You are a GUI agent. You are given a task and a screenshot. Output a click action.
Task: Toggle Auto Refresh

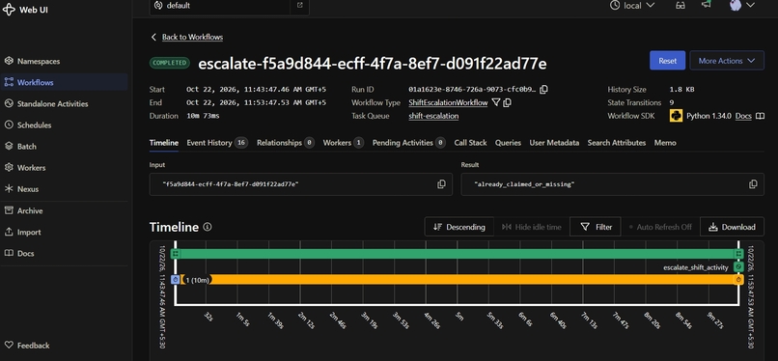pos(660,227)
